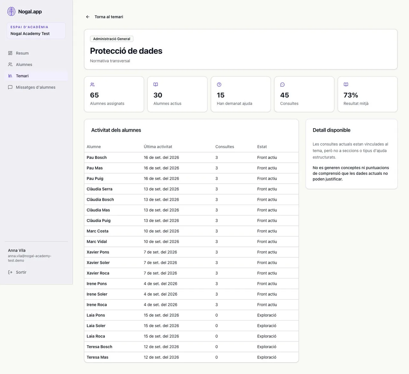The image size is (409, 374).
Task: Click the Xavier Pons student name
Action: click(98, 252)
